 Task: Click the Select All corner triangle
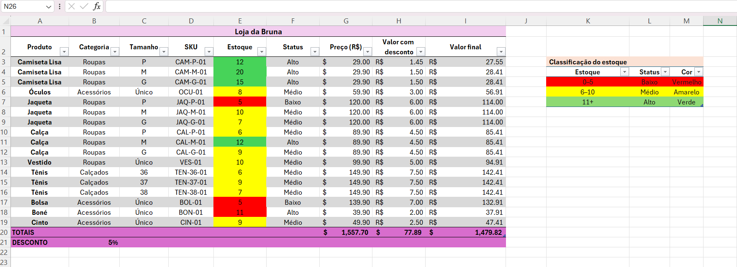pyautogui.click(x=6, y=21)
